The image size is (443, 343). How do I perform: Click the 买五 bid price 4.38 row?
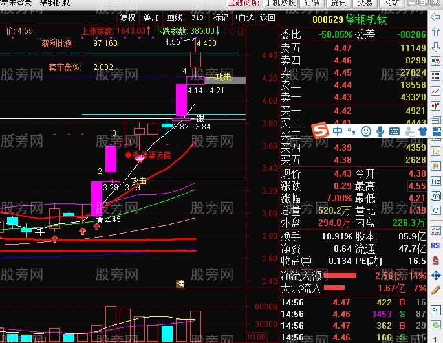point(353,160)
